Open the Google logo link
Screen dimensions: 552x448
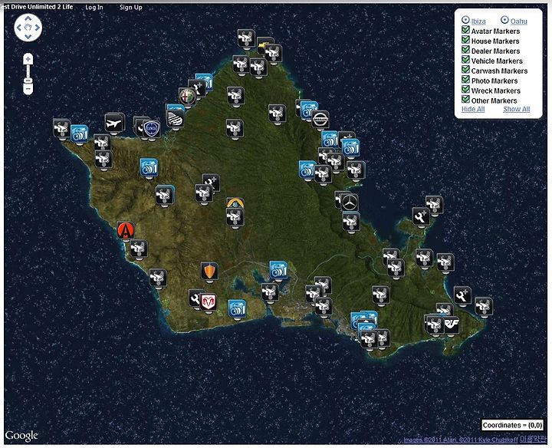point(21,436)
